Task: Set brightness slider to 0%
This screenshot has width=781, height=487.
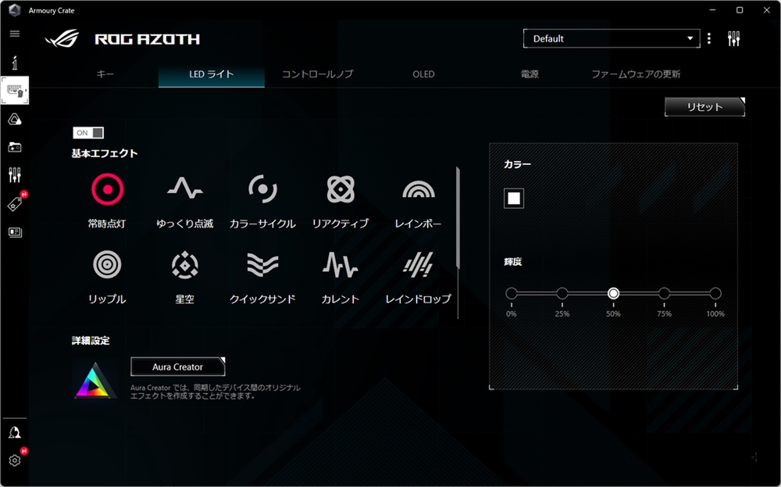Action: (512, 293)
